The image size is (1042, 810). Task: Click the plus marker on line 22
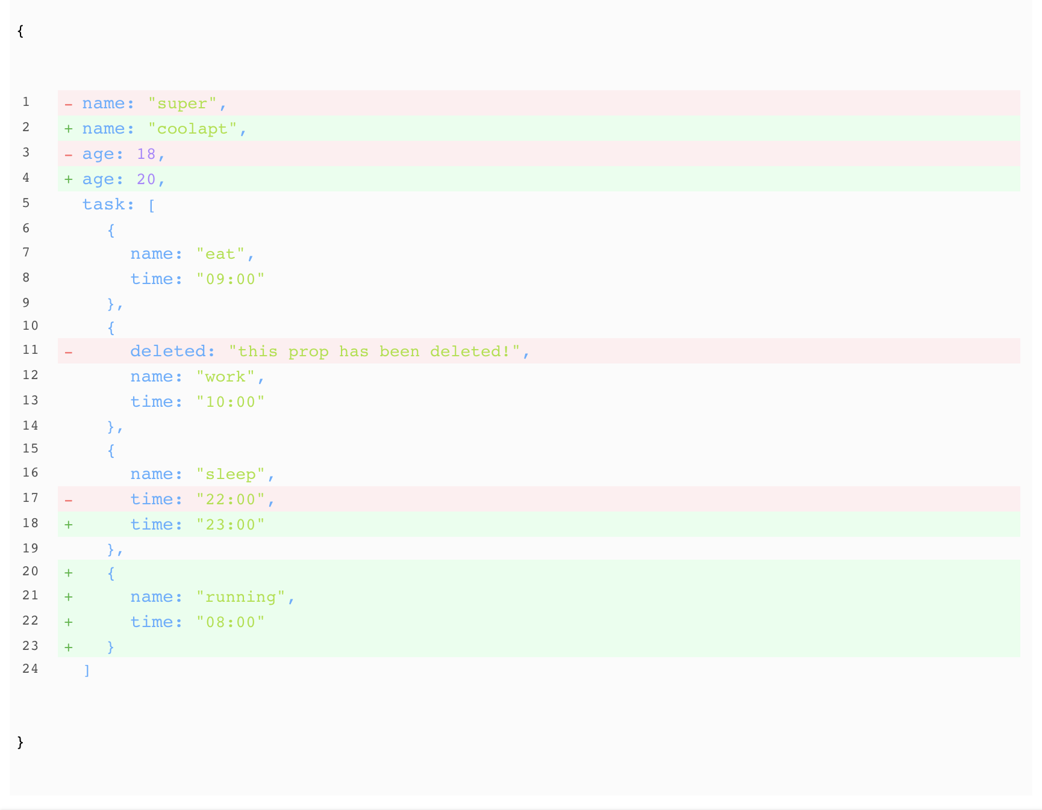69,622
